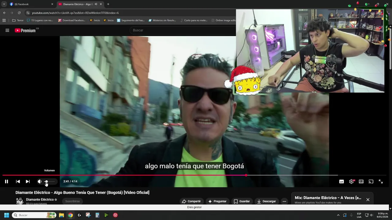Click the taskbar Buscar search box
The image size is (392, 220).
click(34, 215)
